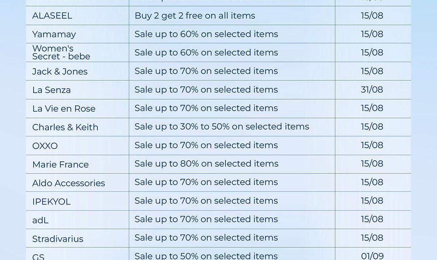
Task: Select the 30% to 50% sale offer text
Action: (222, 127)
